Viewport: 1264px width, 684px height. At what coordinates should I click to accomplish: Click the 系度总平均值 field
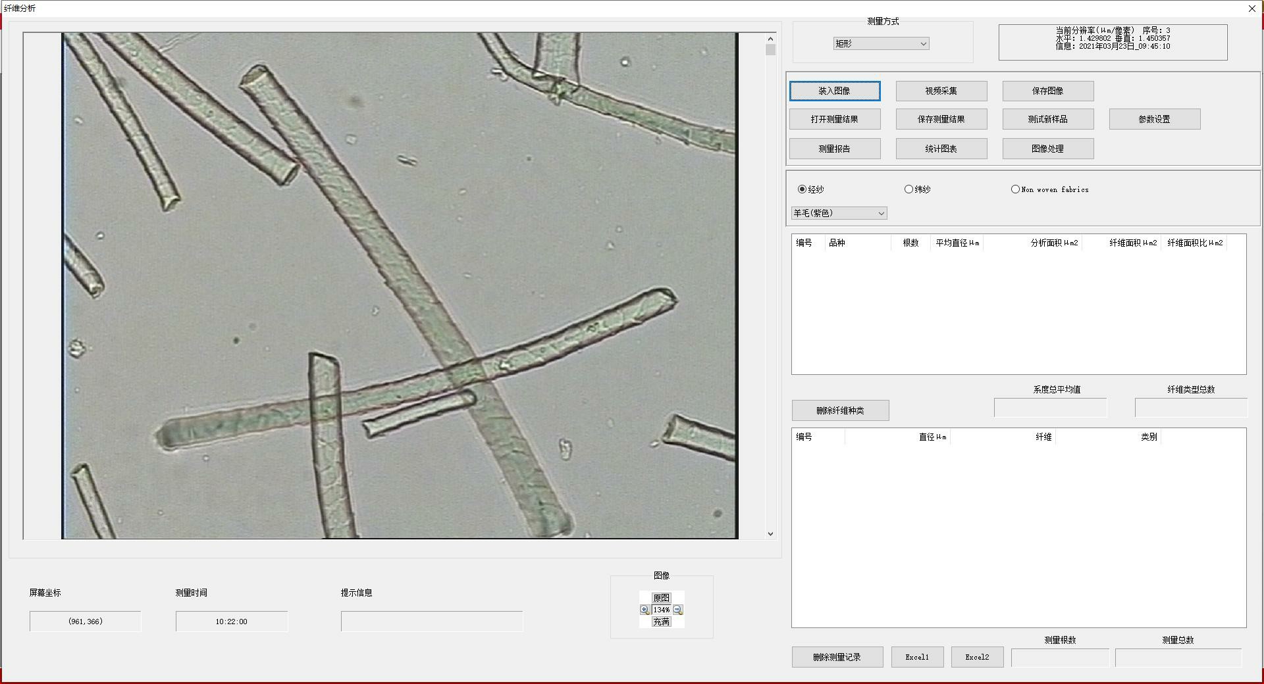(1051, 408)
